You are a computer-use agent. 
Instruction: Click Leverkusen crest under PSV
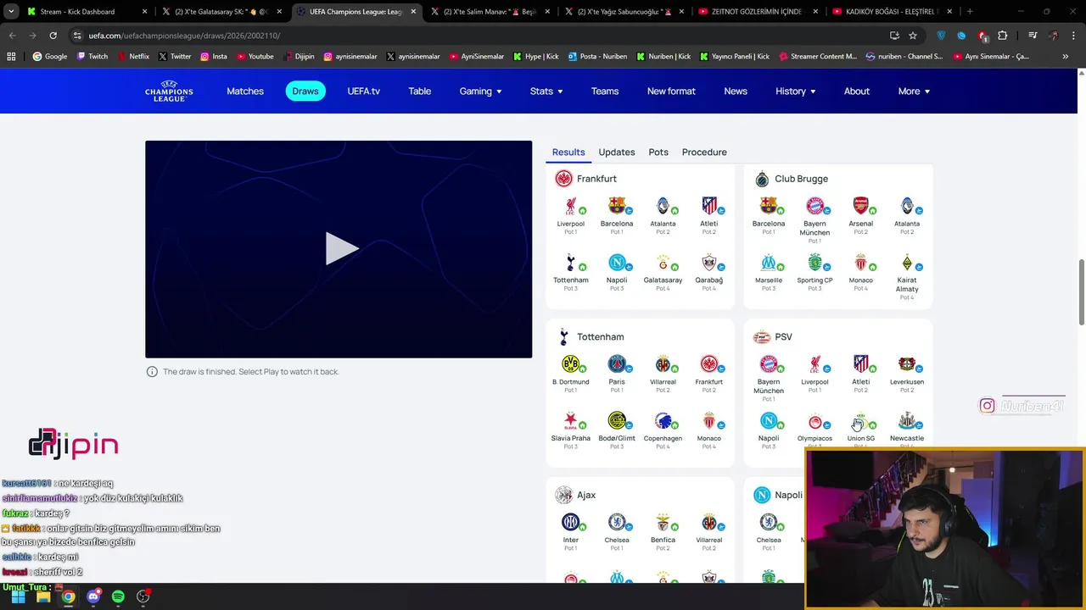(907, 364)
